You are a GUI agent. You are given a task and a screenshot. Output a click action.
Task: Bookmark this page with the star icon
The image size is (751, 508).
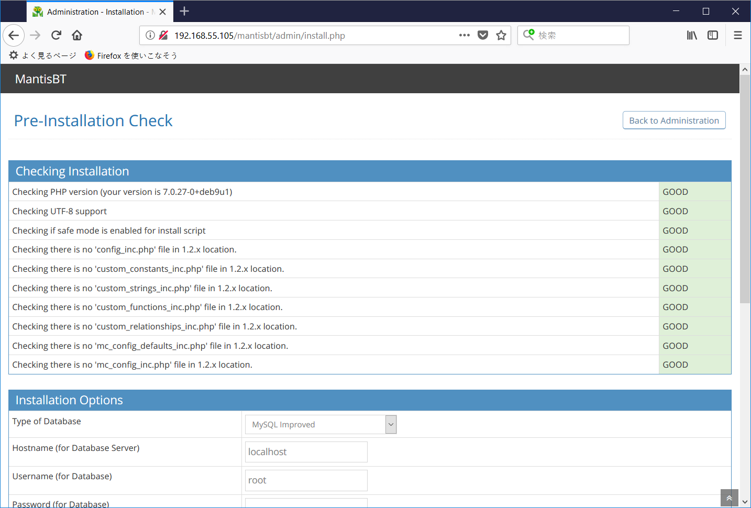[501, 35]
